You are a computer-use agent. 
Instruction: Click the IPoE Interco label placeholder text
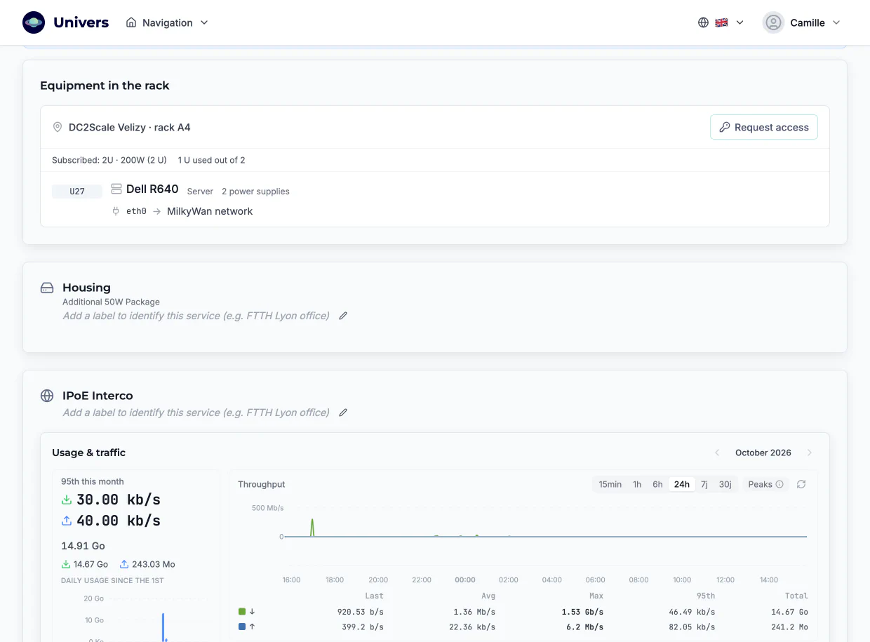point(196,413)
